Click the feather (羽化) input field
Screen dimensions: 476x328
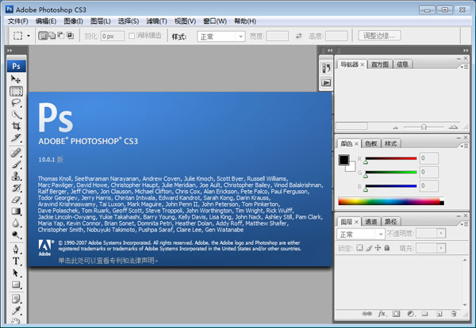[x=110, y=36]
